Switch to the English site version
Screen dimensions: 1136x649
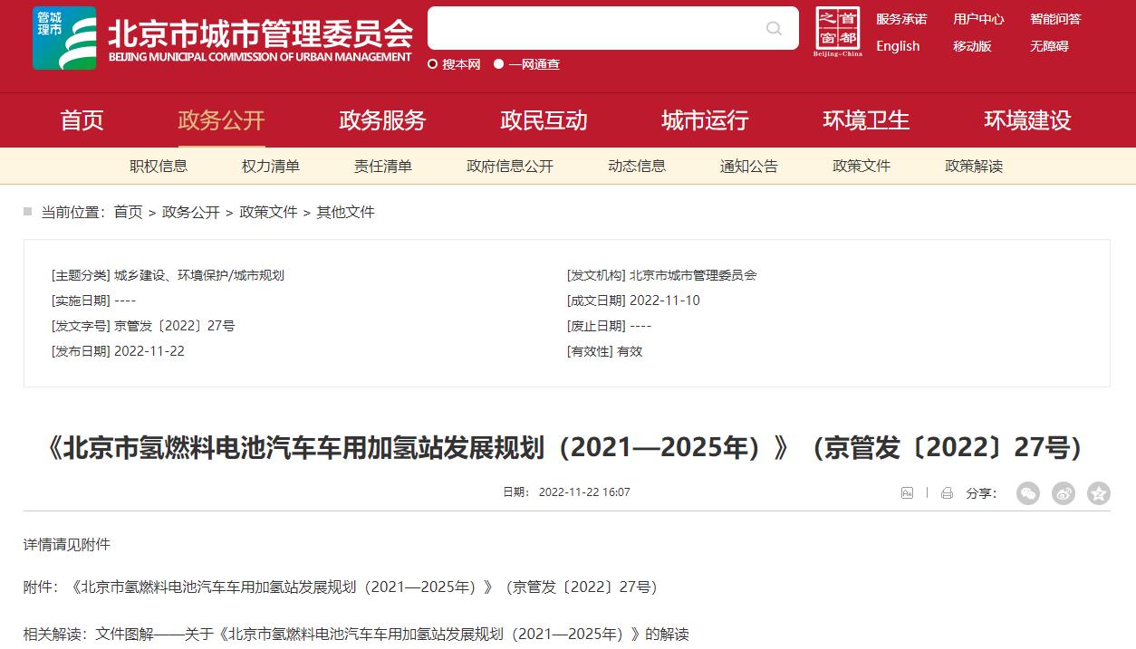(898, 46)
